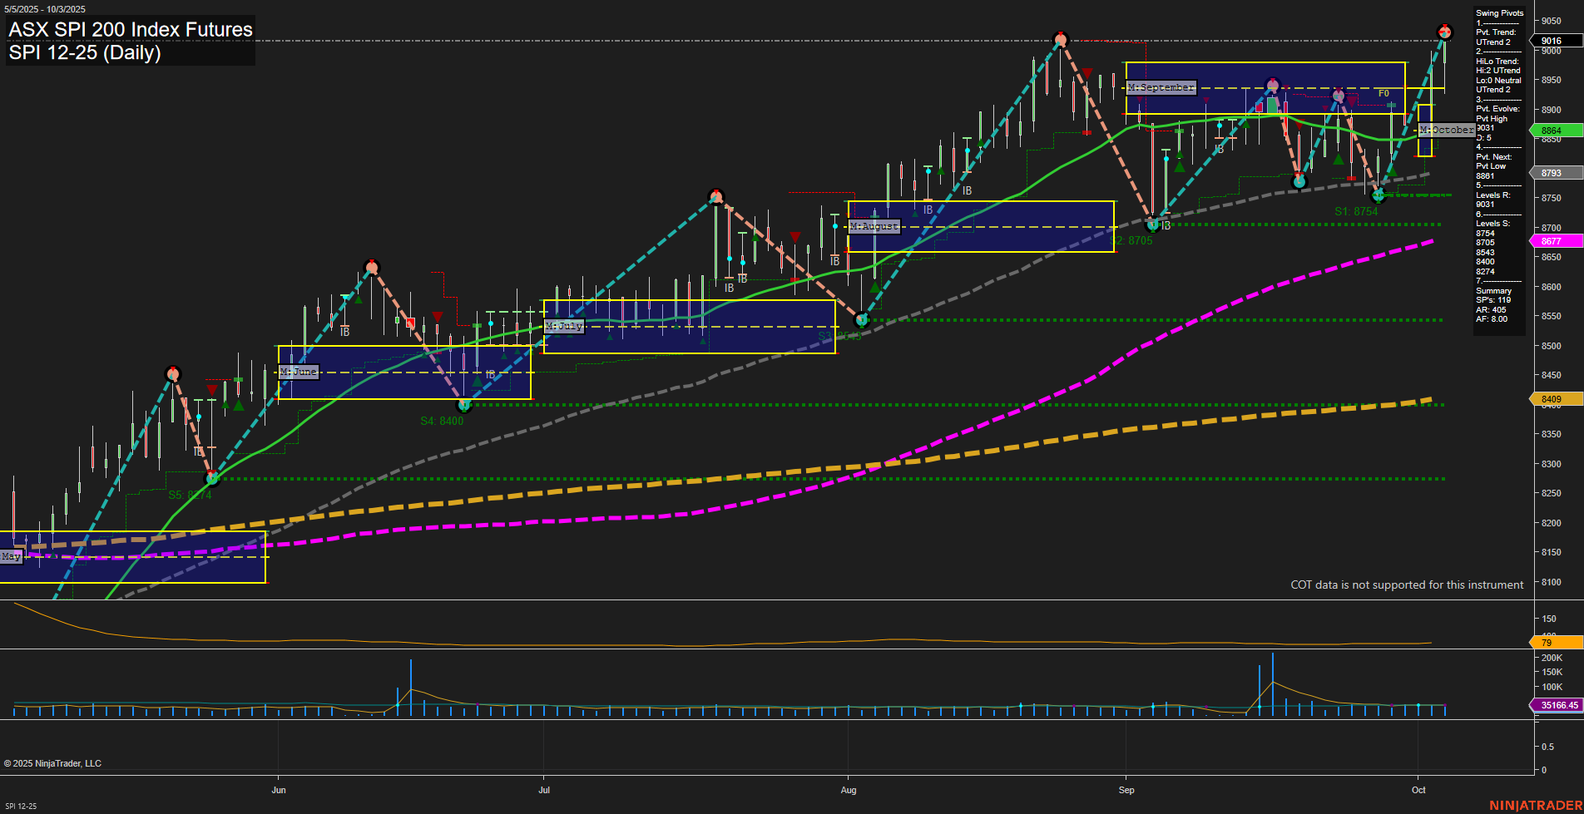Click the M:September label inside the yellow box
1584x814 pixels.
[x=1160, y=86]
